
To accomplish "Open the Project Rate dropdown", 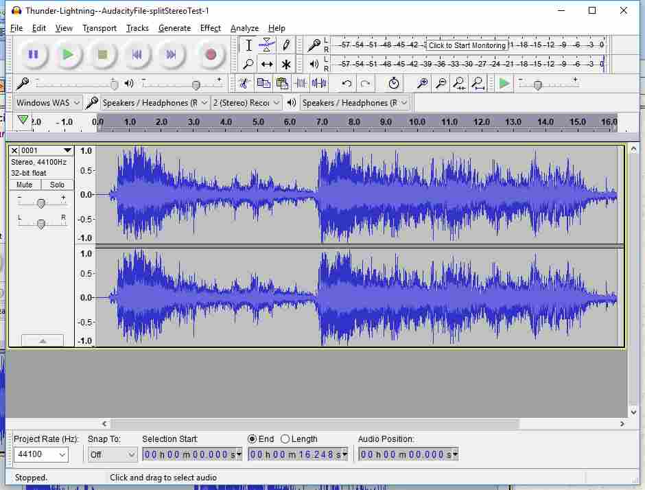I will point(42,454).
